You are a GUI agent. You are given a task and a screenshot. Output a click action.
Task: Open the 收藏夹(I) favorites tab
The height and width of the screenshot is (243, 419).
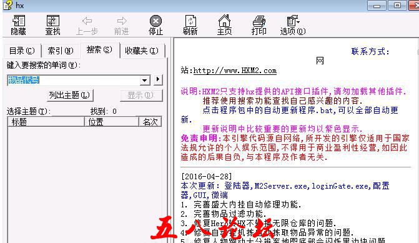(142, 51)
